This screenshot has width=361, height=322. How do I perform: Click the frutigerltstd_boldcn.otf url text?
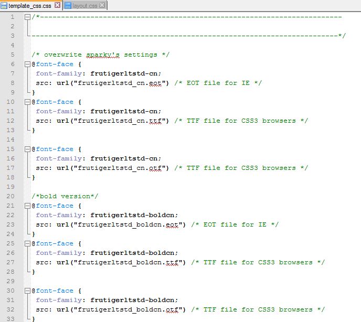pyautogui.click(x=128, y=309)
